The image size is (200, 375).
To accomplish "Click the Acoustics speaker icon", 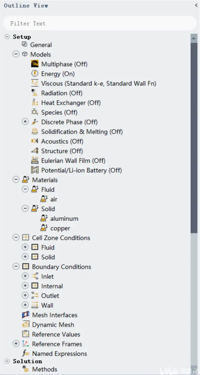I will tap(35, 141).
